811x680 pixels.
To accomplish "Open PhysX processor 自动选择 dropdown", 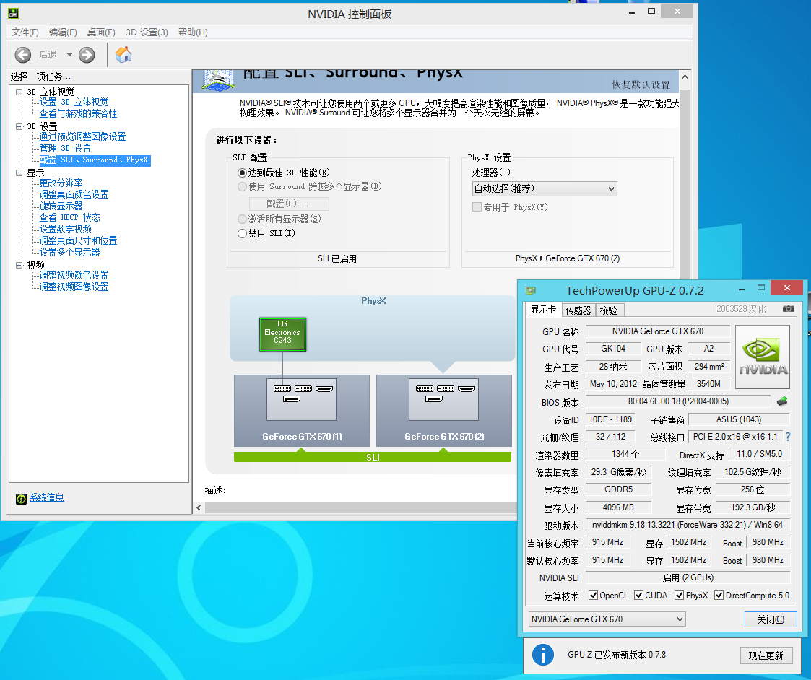I will [x=544, y=188].
